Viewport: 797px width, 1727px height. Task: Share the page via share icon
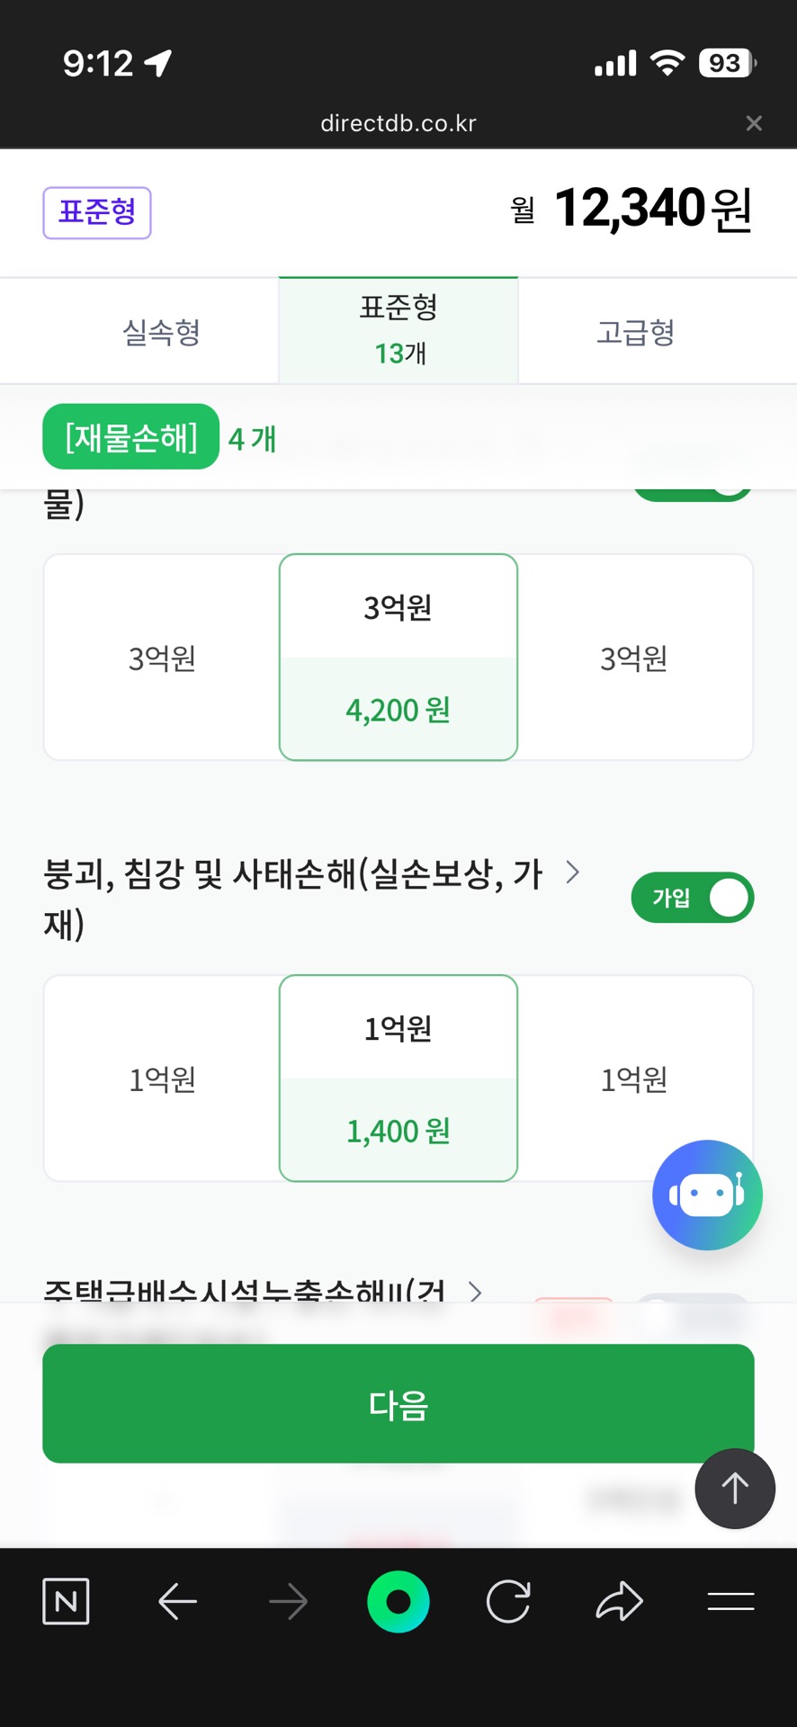(619, 1602)
